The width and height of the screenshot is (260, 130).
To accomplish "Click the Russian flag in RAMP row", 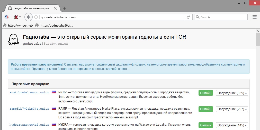I will tap(54, 109).
